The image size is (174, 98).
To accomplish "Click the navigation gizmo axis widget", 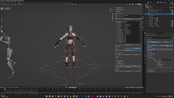I will coord(111,10).
